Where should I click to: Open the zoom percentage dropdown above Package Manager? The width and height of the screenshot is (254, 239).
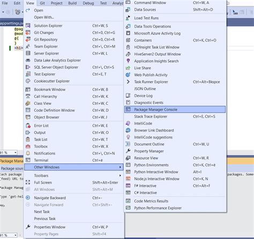(16, 153)
